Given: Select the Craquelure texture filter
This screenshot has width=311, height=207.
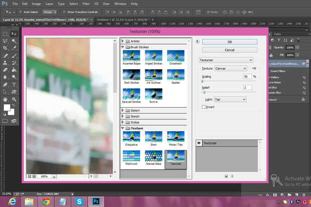Looking at the screenshot, I should 130,137.
